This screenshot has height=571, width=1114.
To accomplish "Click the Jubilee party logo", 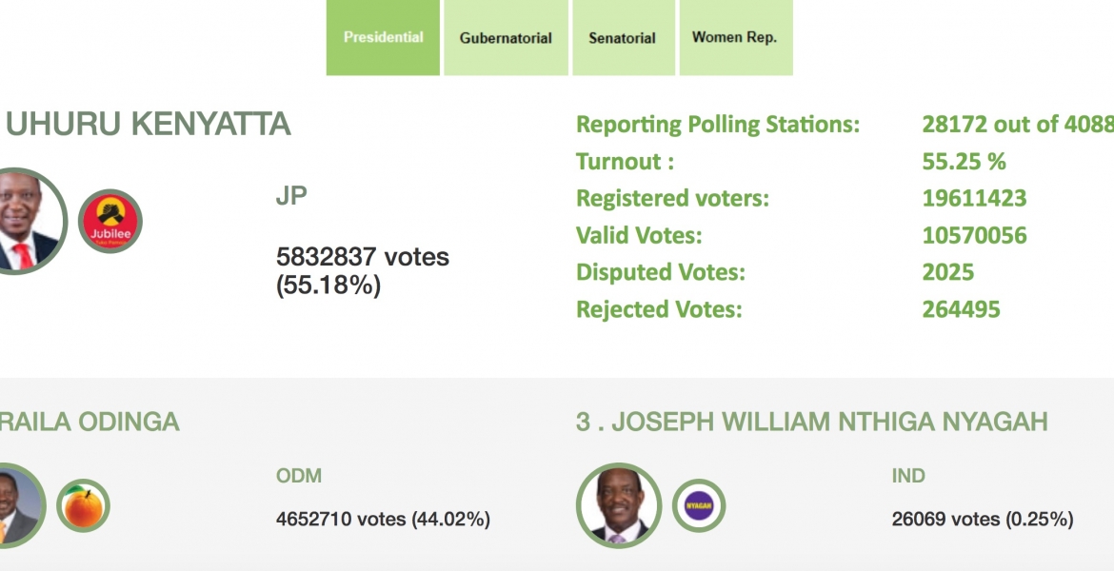I will 109,219.
